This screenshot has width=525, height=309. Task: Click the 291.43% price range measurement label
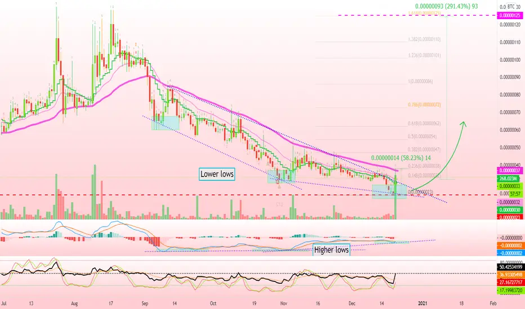pyautogui.click(x=446, y=6)
